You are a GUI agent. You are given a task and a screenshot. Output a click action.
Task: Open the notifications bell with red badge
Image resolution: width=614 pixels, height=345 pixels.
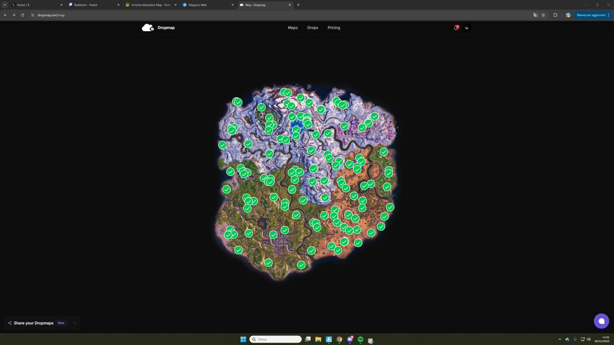pos(456,28)
